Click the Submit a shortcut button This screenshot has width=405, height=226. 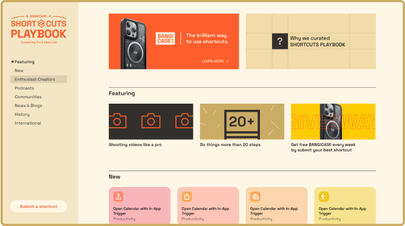(x=38, y=206)
